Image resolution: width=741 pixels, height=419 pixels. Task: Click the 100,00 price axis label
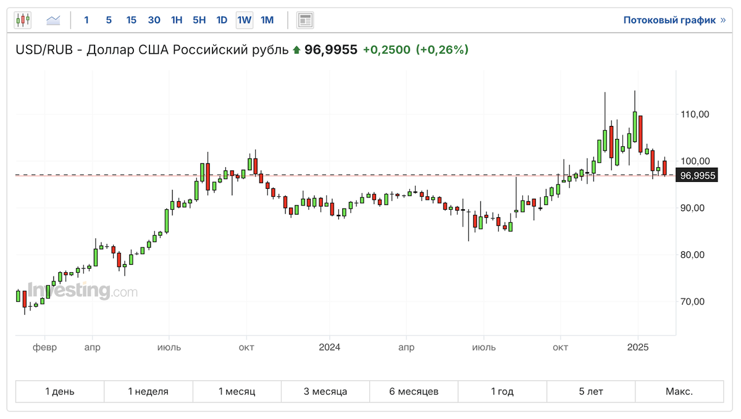(695, 161)
